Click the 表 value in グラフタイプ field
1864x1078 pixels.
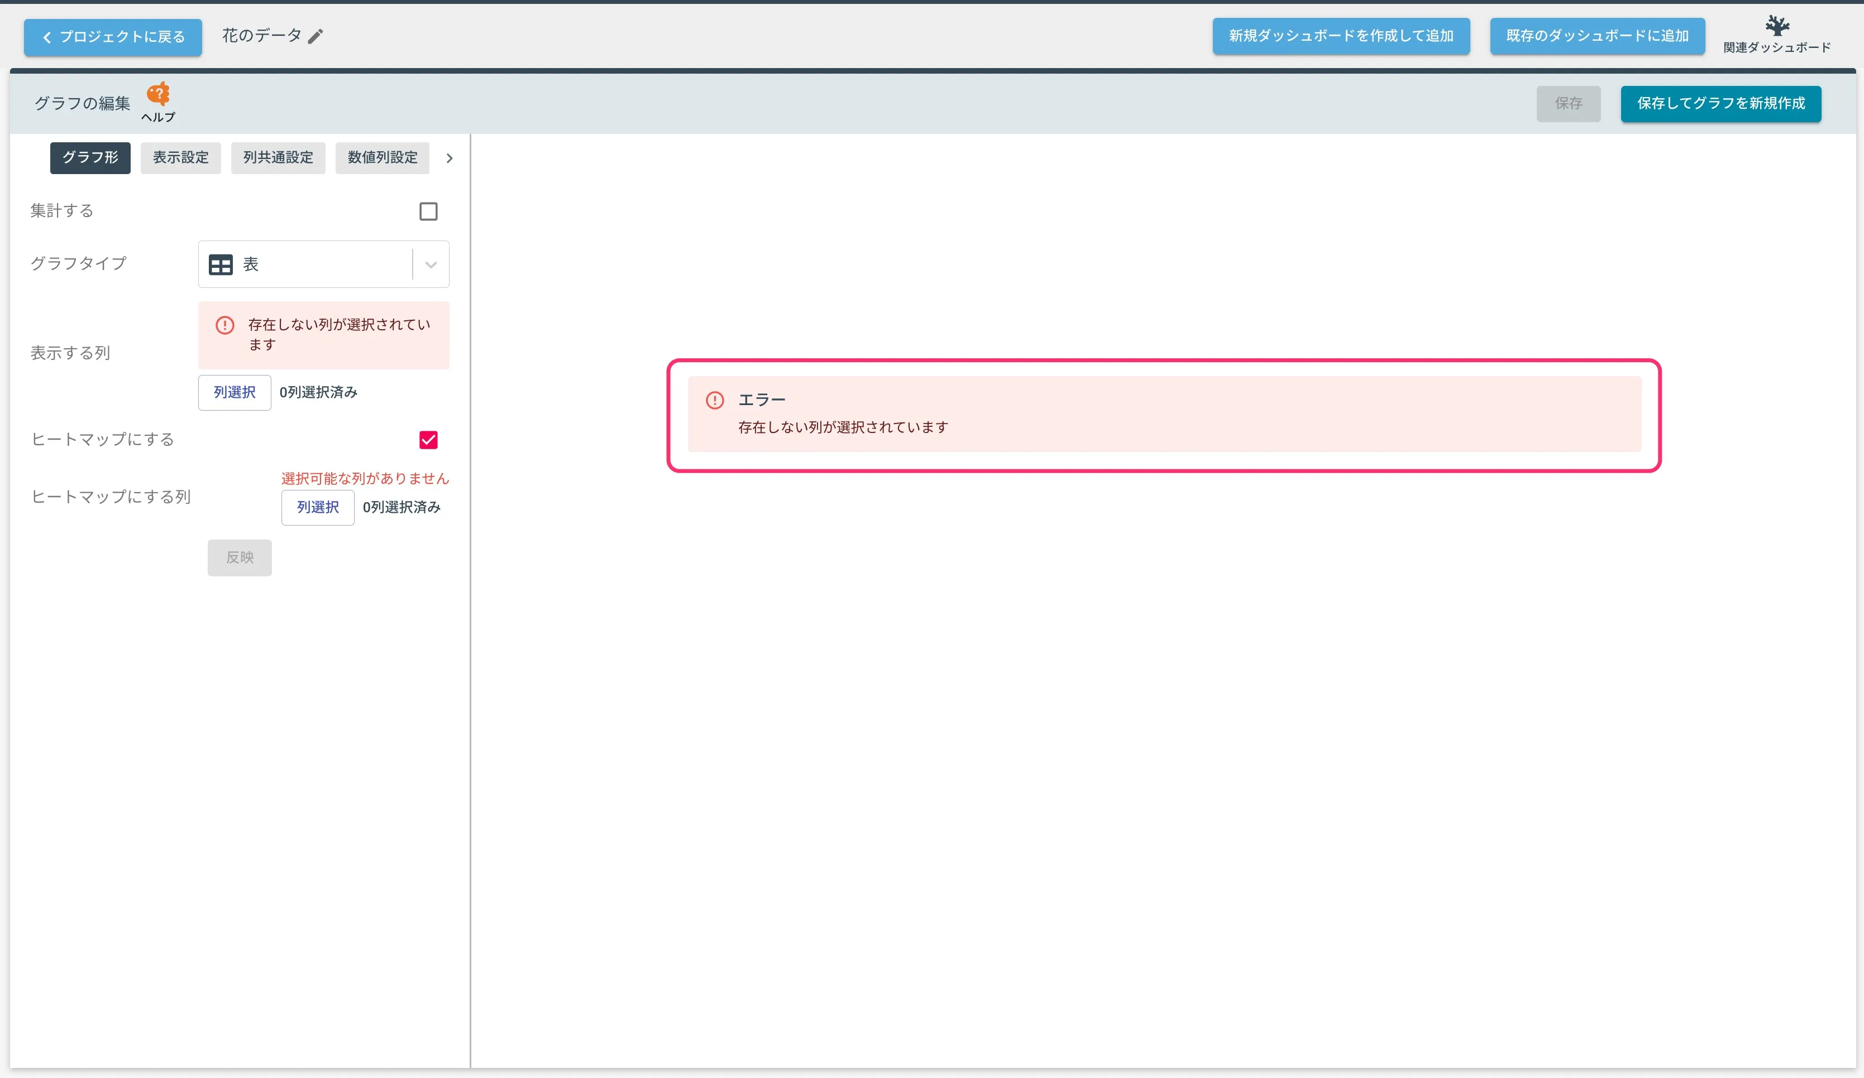pos(251,264)
